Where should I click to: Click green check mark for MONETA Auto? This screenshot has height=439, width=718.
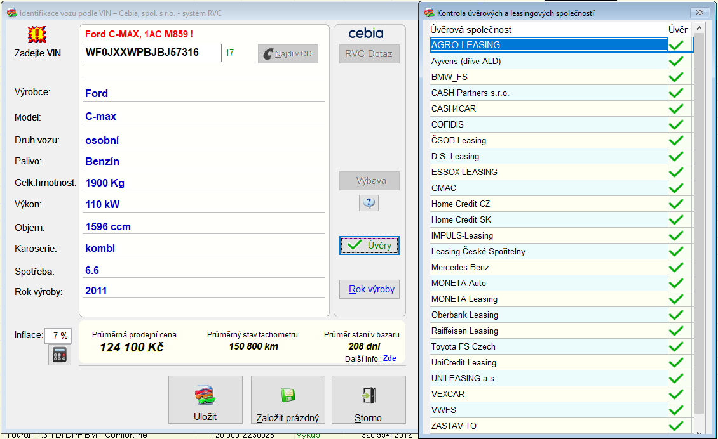pos(676,283)
